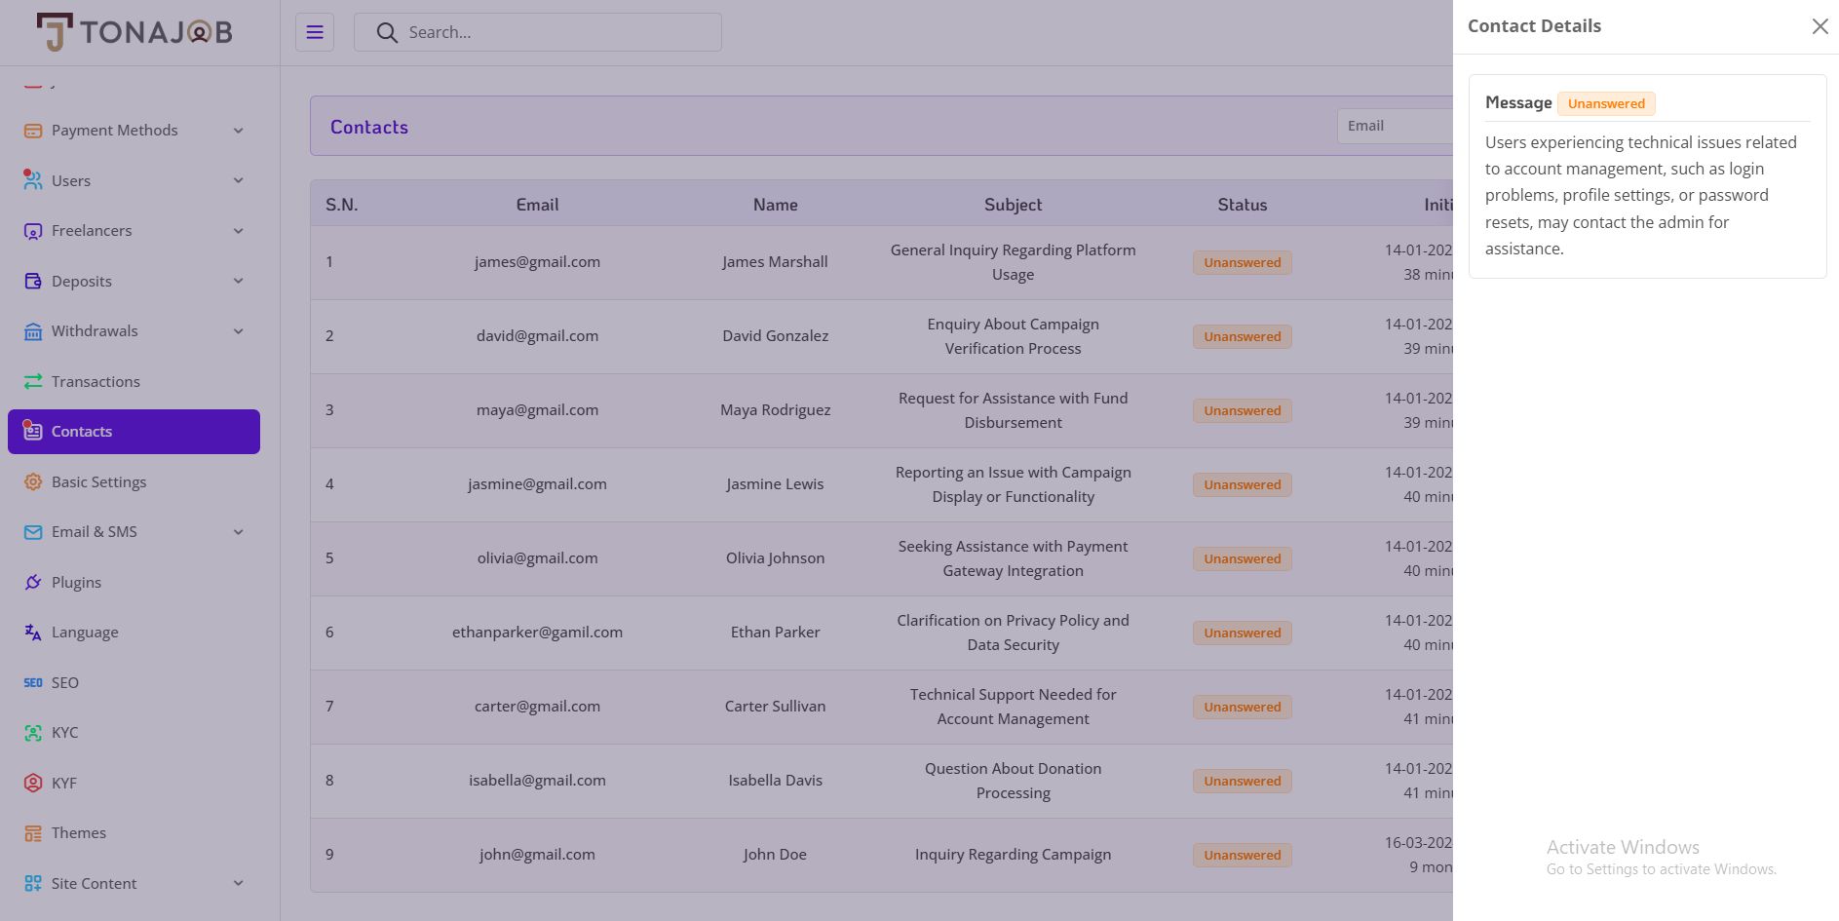This screenshot has height=921, width=1839.
Task: Click the search magnifier icon
Action: pyautogui.click(x=387, y=32)
